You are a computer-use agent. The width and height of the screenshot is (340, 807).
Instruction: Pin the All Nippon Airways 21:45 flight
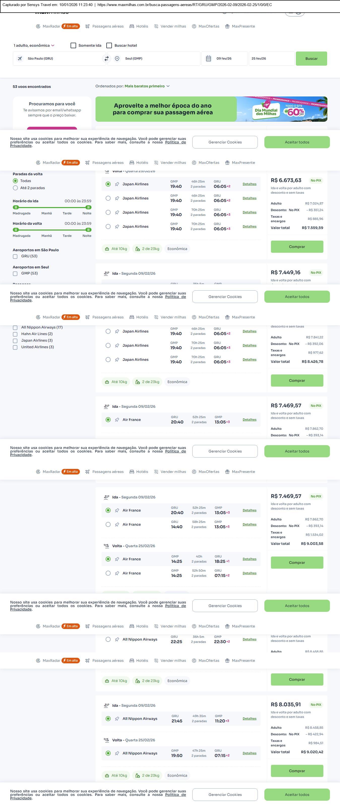(117, 719)
